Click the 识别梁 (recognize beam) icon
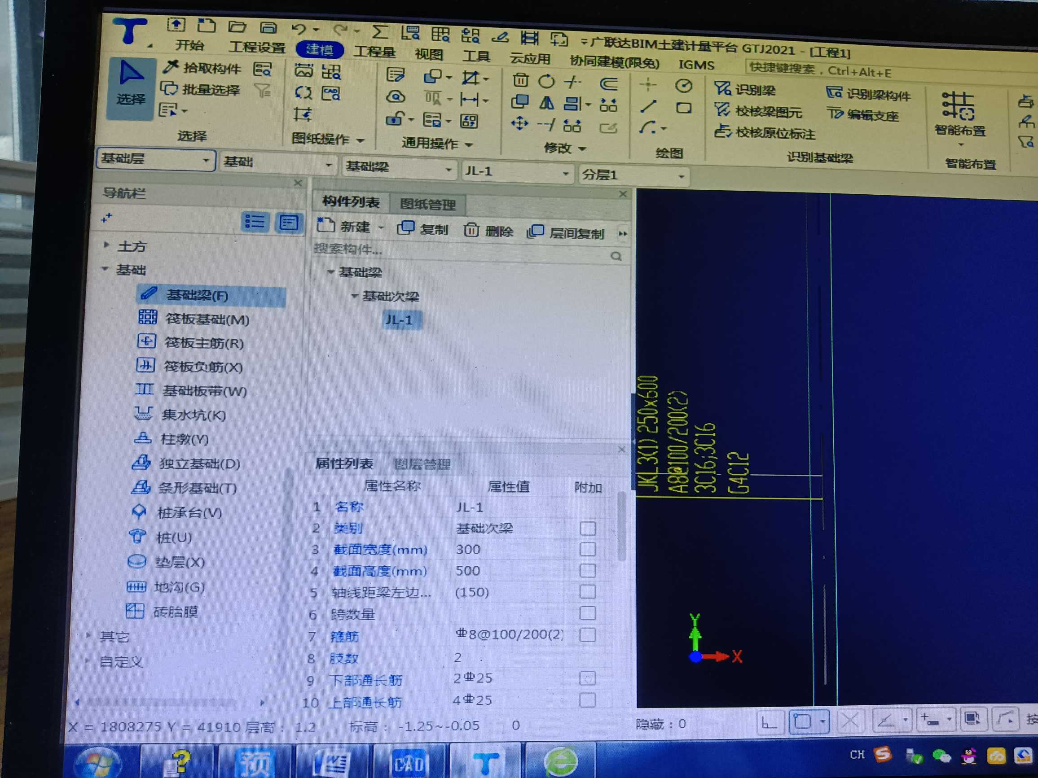 point(723,89)
